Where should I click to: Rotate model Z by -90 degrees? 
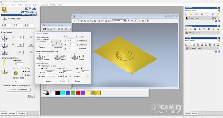click(31, 52)
